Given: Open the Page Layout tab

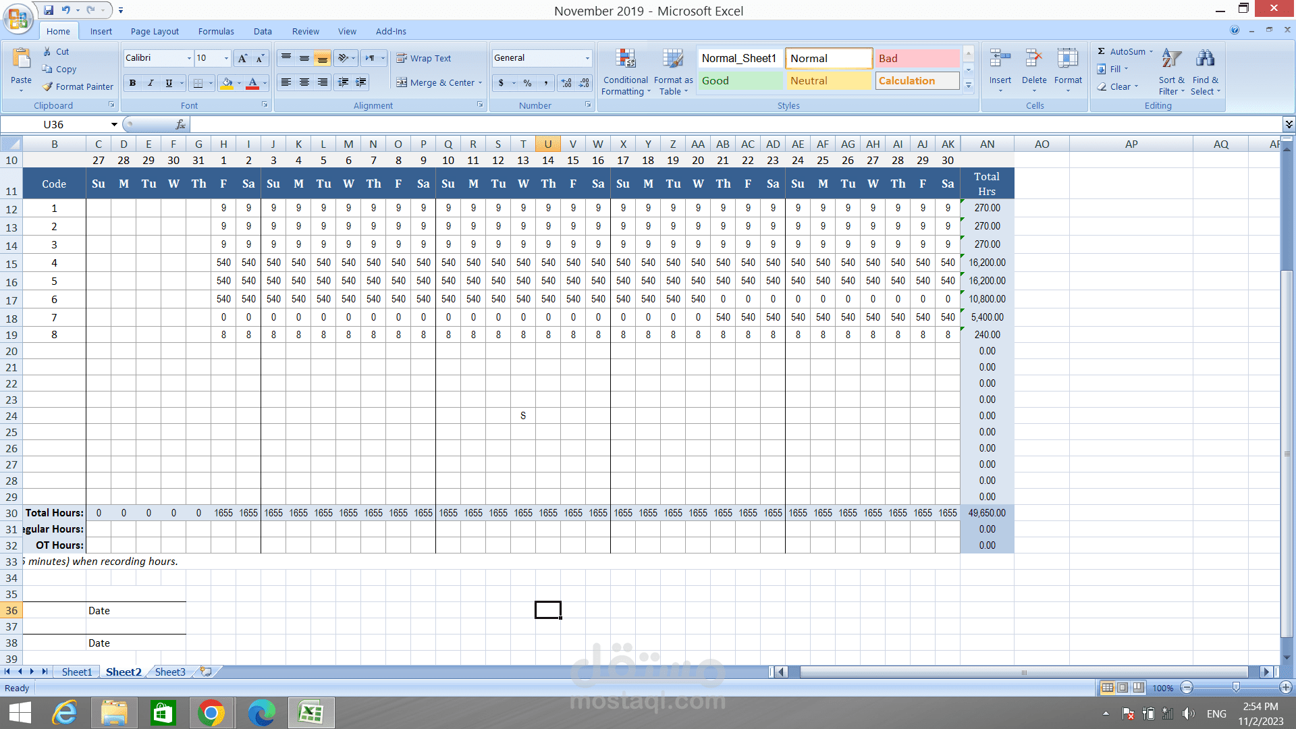Looking at the screenshot, I should pos(155,31).
